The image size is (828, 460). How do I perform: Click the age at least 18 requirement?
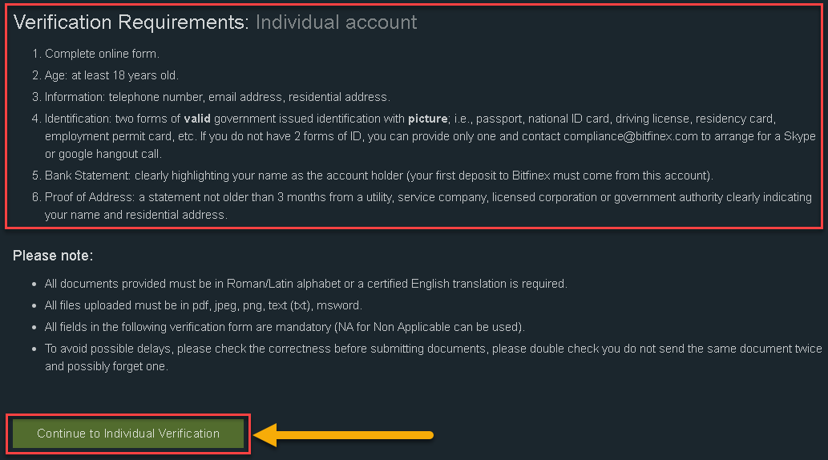click(111, 75)
